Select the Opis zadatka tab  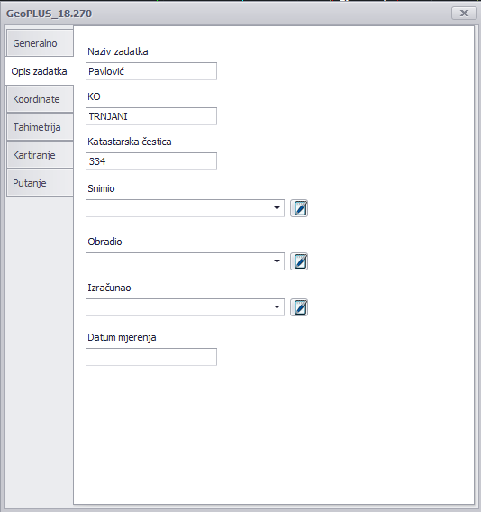tap(40, 71)
